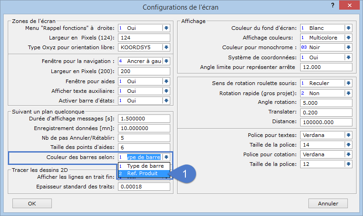Viewport: 363px width, 216px height.
Task: Expand Couleur du fond d'écran dropdown
Action: click(348, 28)
